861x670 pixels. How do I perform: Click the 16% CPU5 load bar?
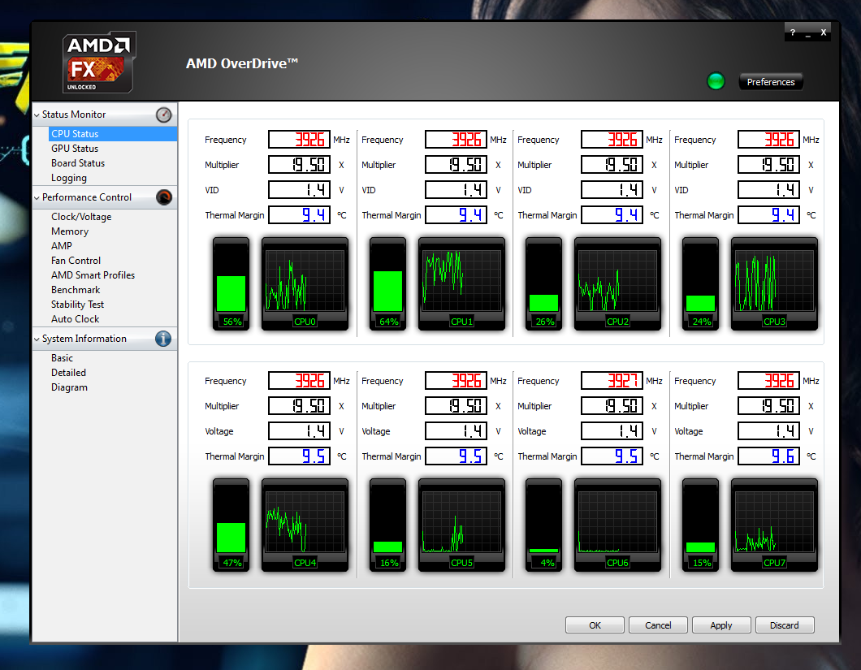(x=387, y=525)
